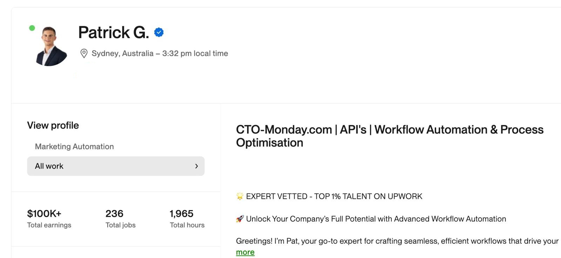The width and height of the screenshot is (561, 258).
Task: Click the profile title mentioning CTO-Monday.com
Action: [x=389, y=136]
